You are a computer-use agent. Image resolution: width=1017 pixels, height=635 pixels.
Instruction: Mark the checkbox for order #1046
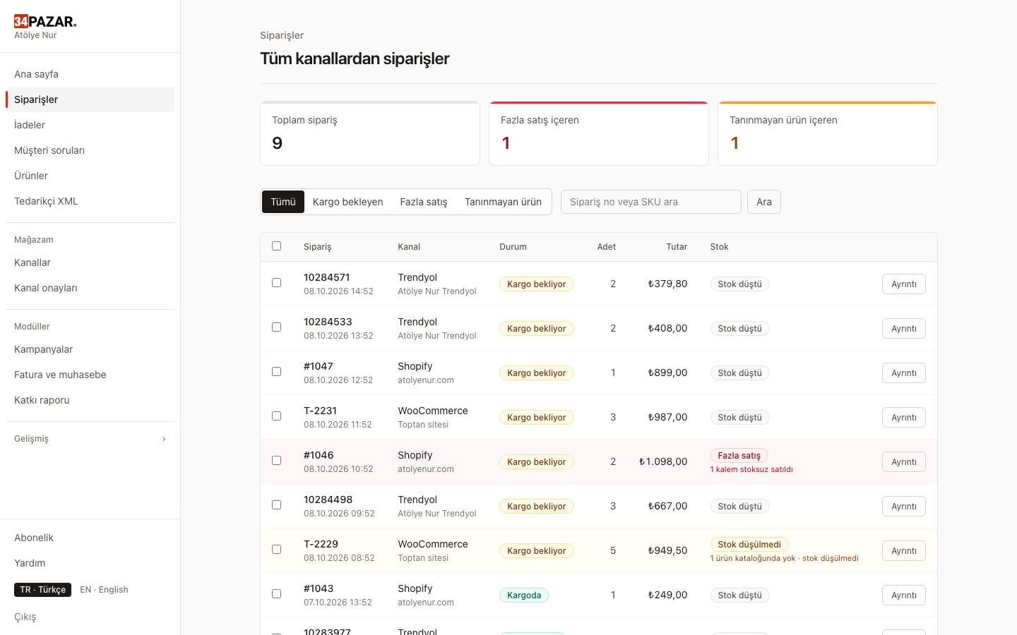tap(276, 461)
